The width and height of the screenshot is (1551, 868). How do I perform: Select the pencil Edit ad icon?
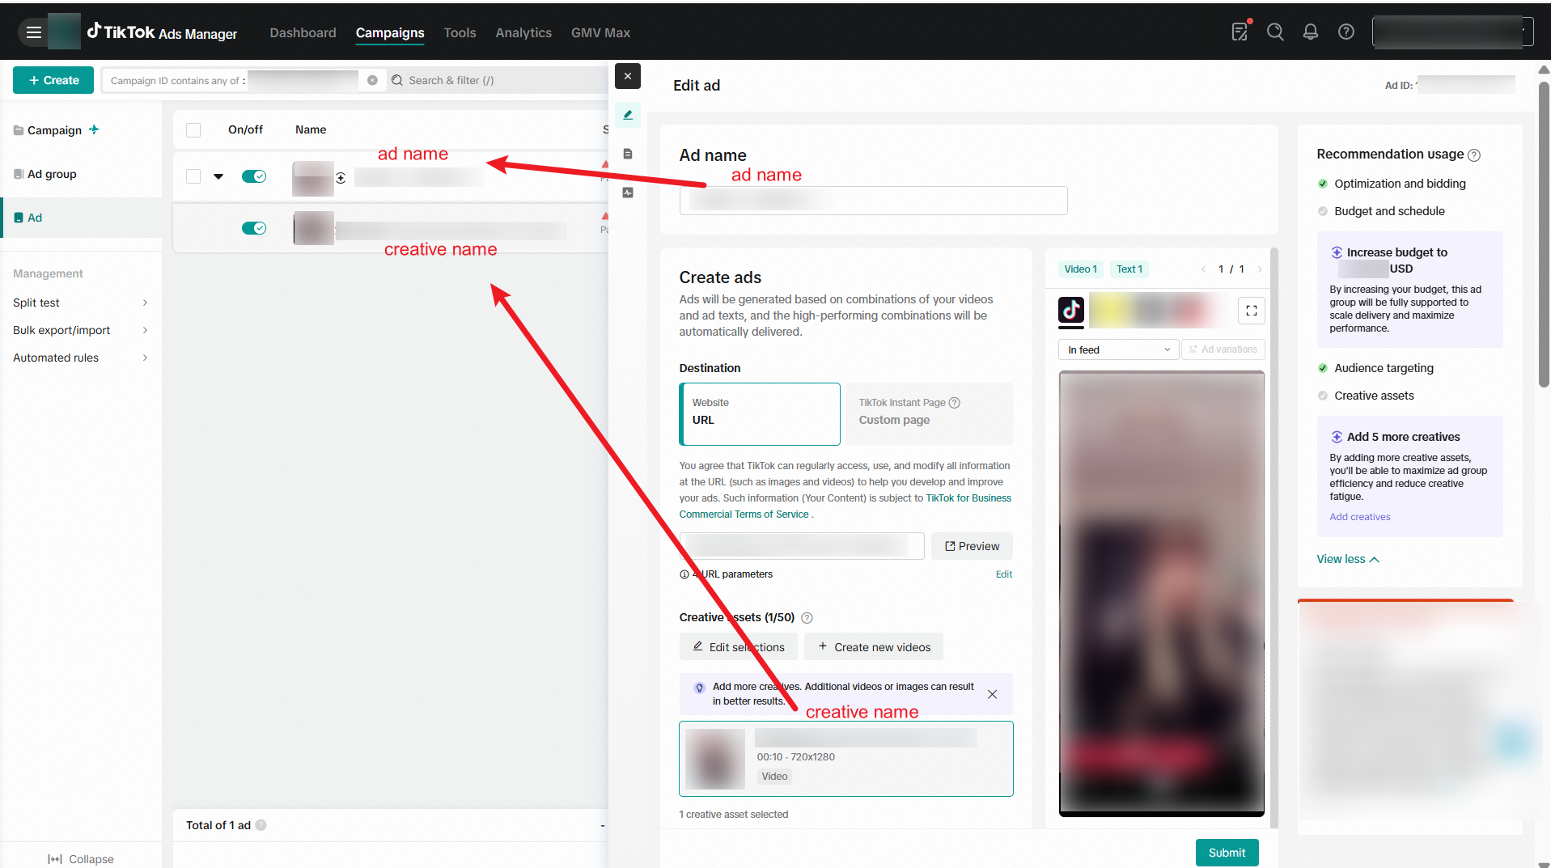point(628,115)
